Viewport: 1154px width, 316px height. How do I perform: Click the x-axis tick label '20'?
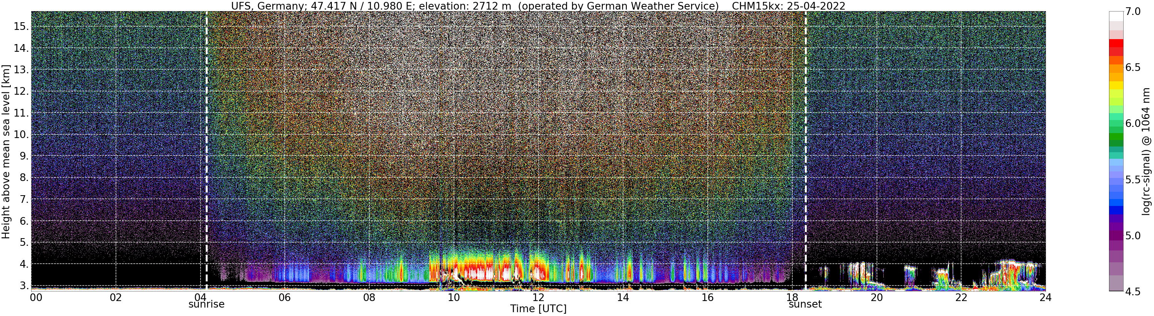point(876,297)
